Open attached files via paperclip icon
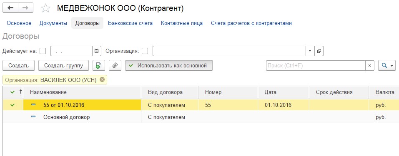The height and width of the screenshot is (156, 399). click(115, 66)
